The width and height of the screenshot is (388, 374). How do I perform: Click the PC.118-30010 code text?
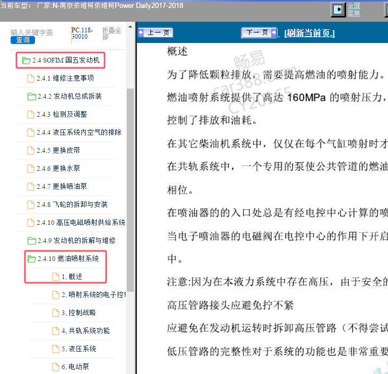click(x=82, y=33)
